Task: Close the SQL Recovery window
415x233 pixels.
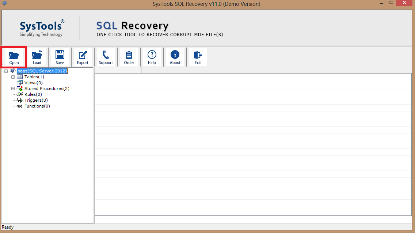Action: pyautogui.click(x=404, y=3)
